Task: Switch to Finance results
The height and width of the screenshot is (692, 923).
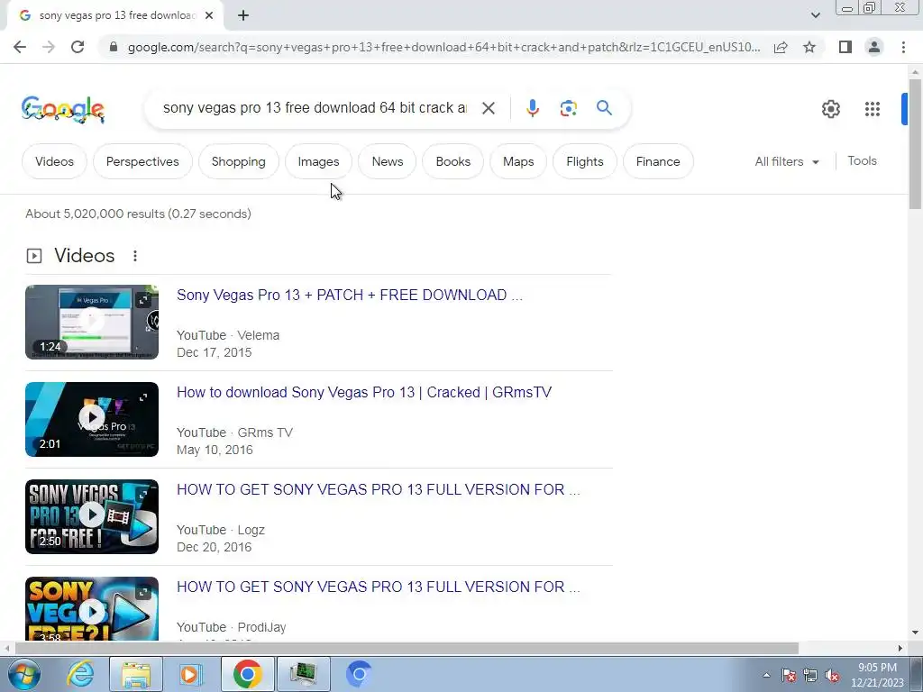Action: [x=658, y=161]
